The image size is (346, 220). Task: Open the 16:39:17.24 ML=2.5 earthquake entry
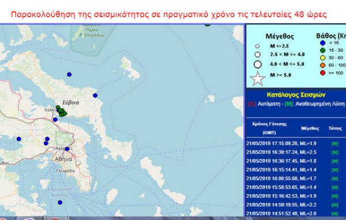pyautogui.click(x=281, y=152)
